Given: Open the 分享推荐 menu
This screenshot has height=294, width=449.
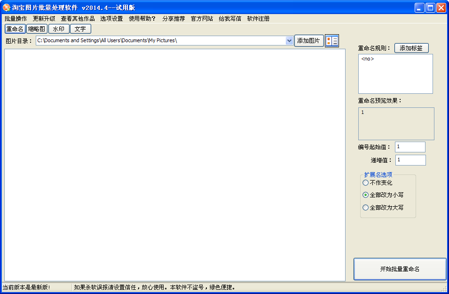Looking at the screenshot, I should click(x=173, y=19).
